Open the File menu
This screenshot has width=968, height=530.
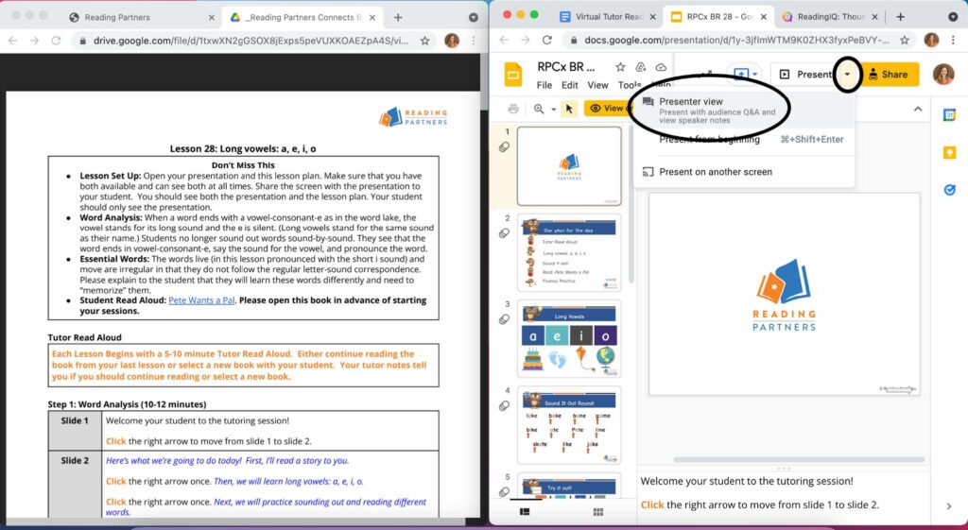click(544, 85)
